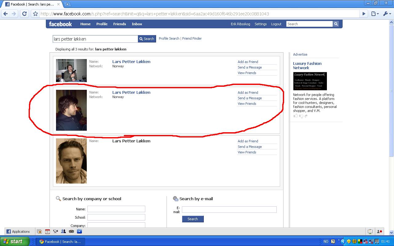The image size is (394, 246).
Task: Reload the page with the refresh icon
Action: click(24, 14)
